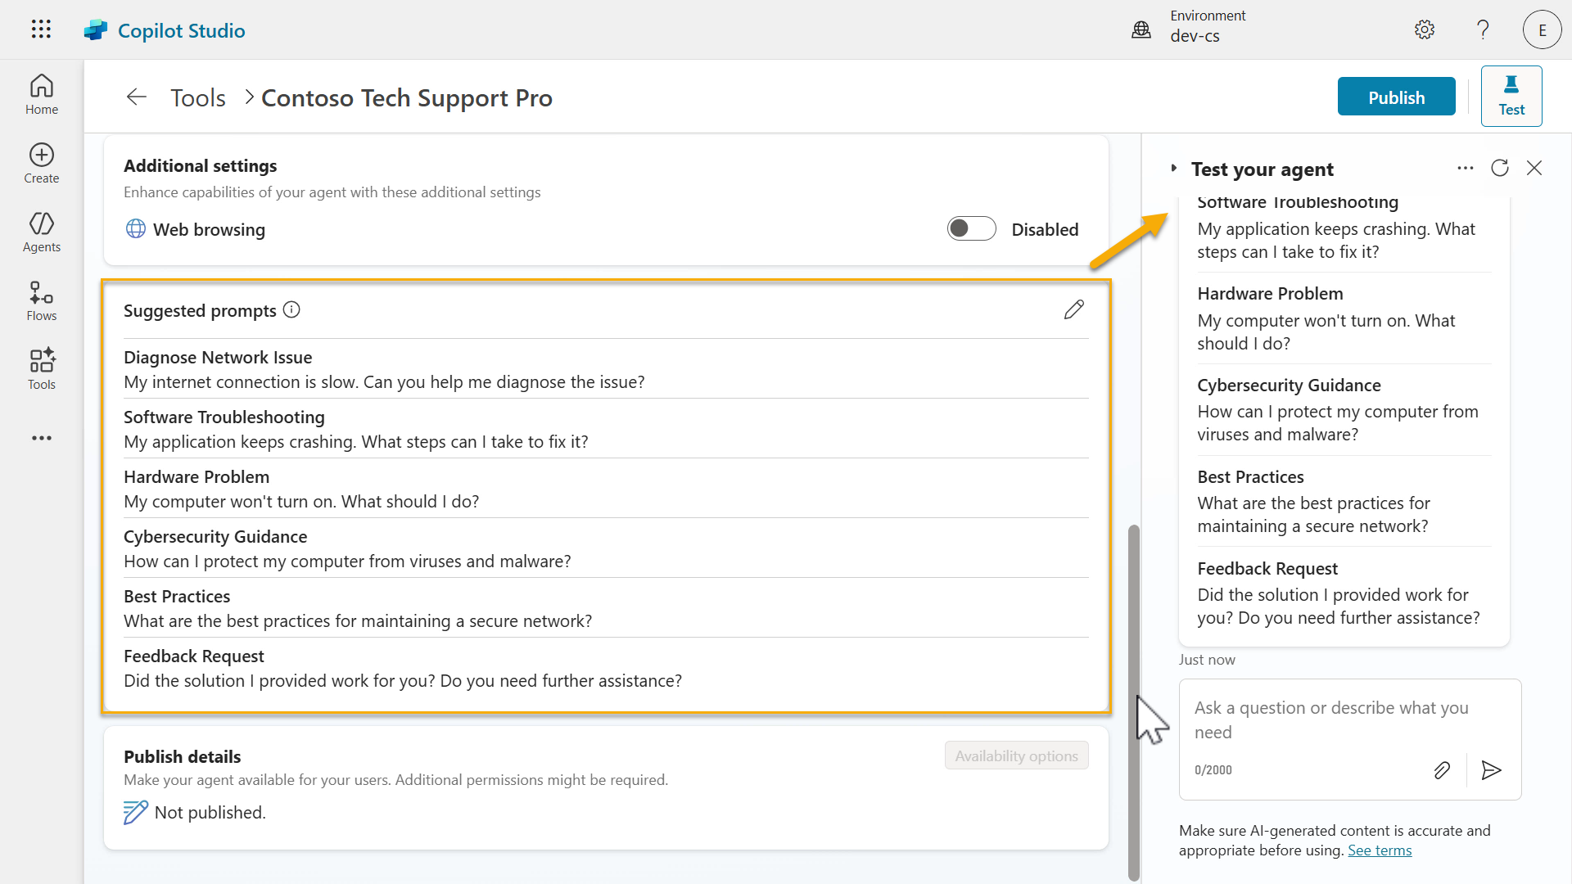Send the message with arrow icon
The height and width of the screenshot is (884, 1572).
point(1491,770)
